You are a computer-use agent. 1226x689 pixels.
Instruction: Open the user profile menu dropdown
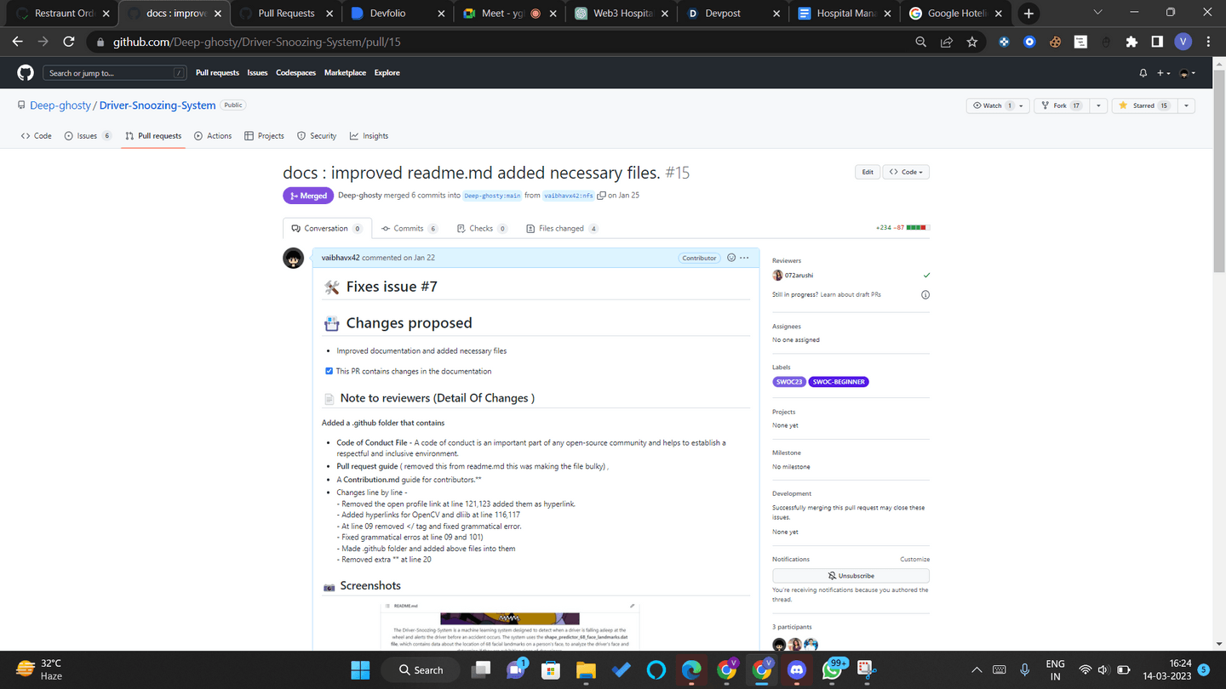[x=1187, y=73]
